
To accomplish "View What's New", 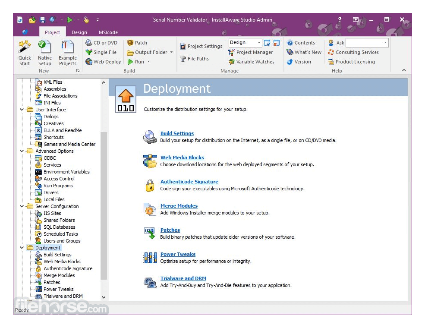I will click(x=304, y=52).
